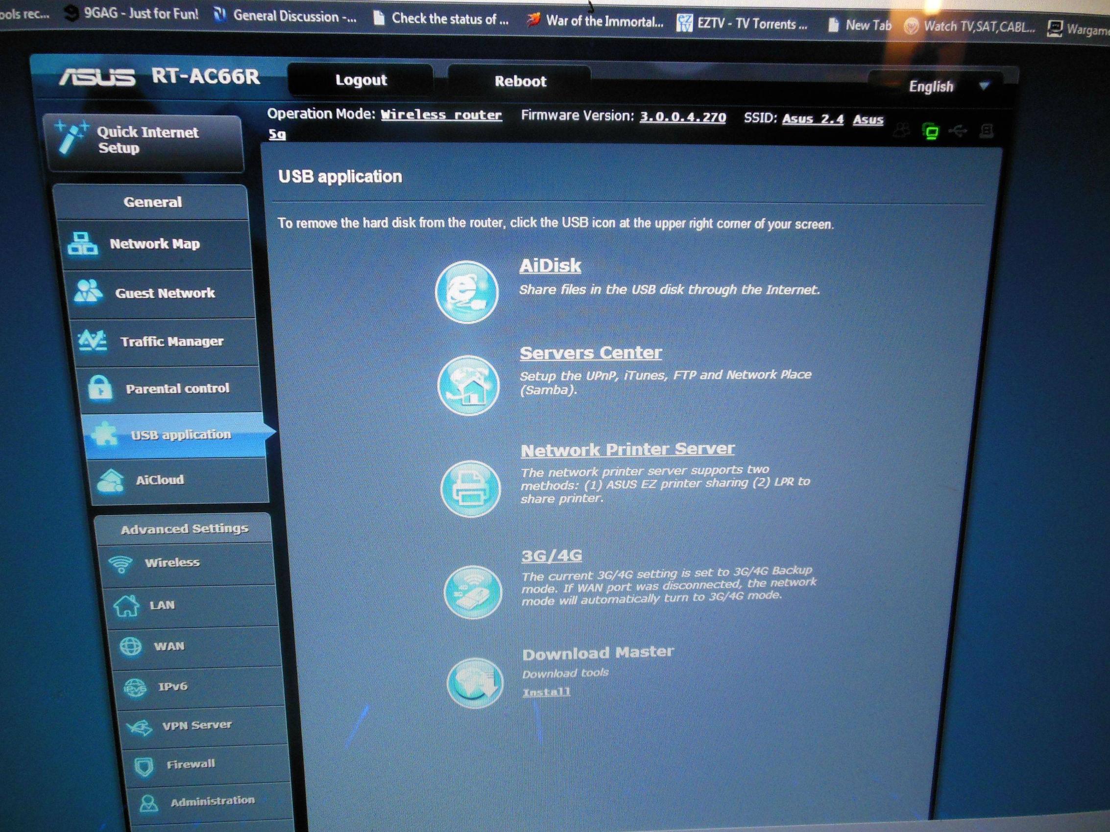Open the Network Printer Server link

(x=627, y=449)
